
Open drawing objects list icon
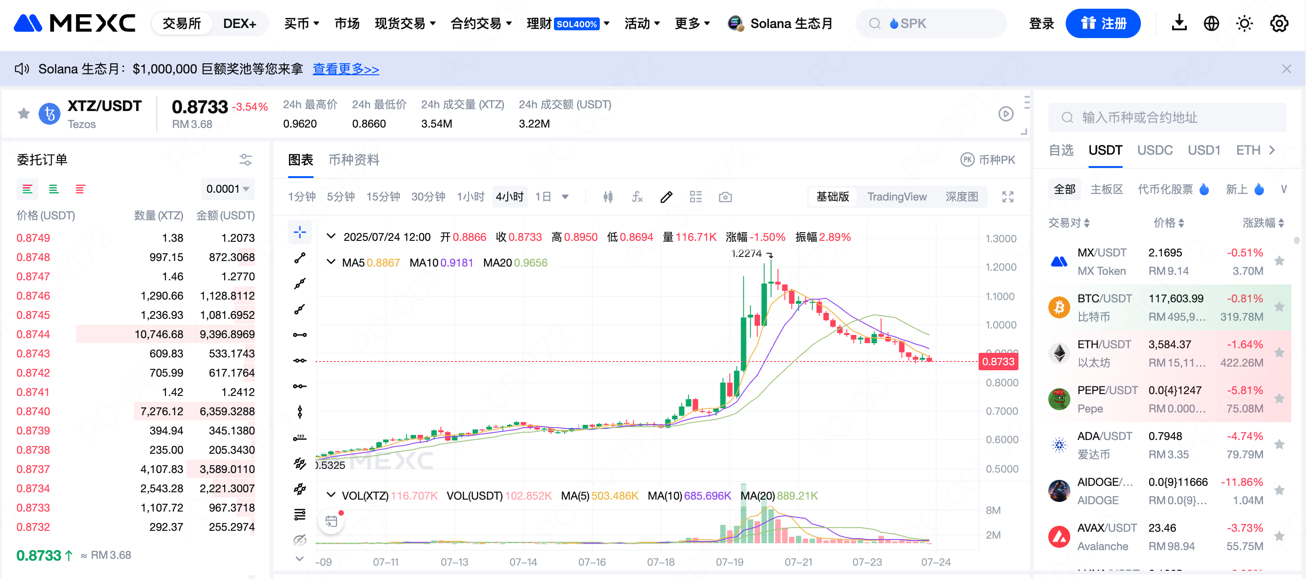299,515
